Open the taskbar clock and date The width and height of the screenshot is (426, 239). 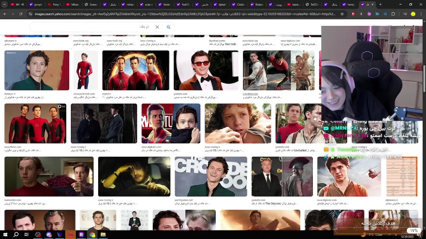click(406, 235)
